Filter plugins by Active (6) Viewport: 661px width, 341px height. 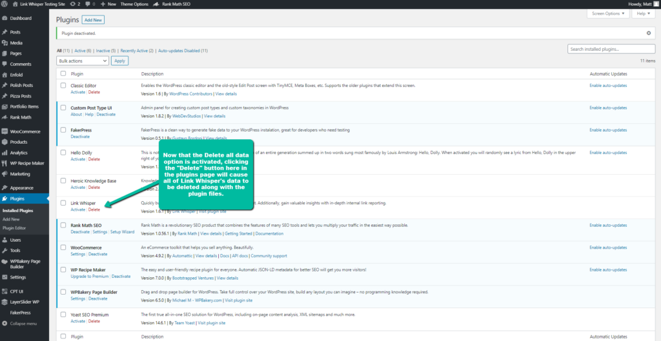[83, 50]
